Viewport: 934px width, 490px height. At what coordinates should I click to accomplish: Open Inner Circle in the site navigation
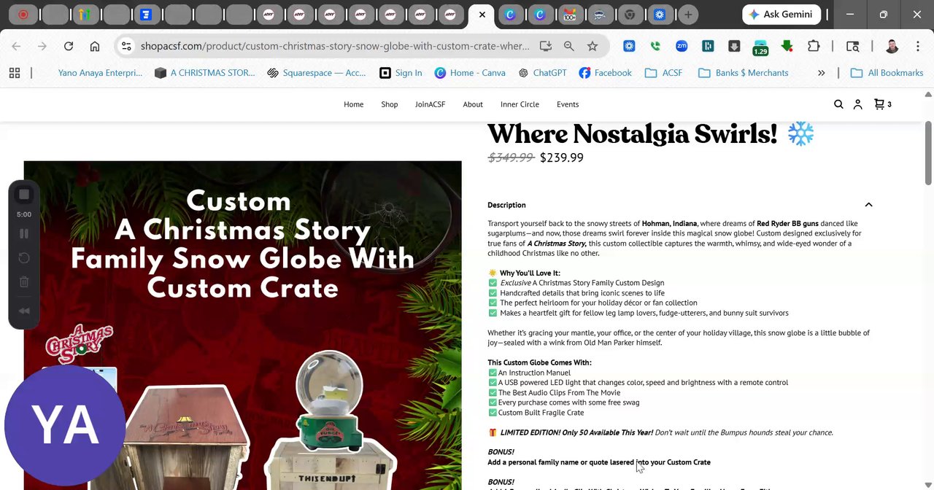520,104
